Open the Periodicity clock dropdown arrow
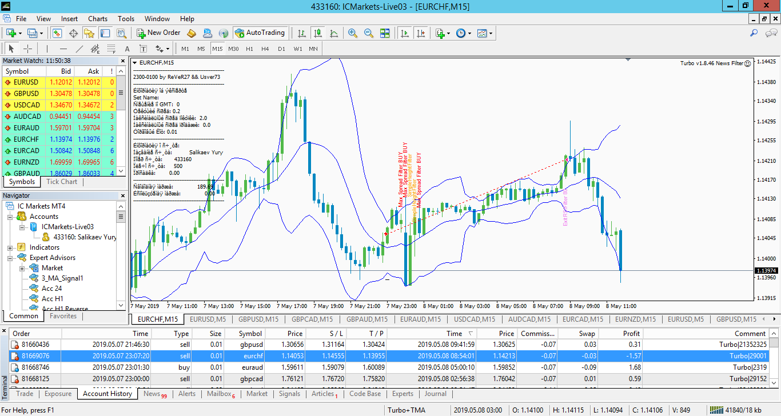The width and height of the screenshot is (781, 416). 469,33
